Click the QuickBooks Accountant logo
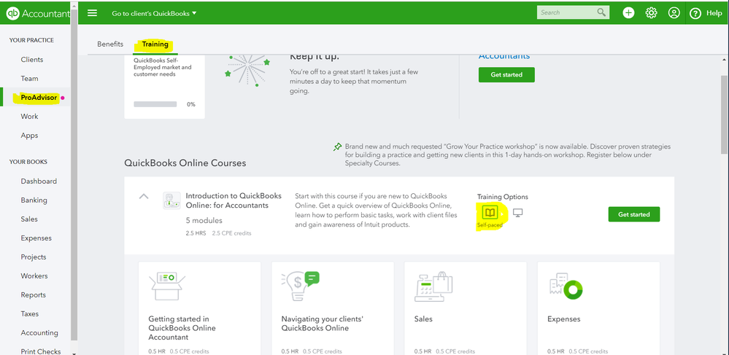Screen dimensions: 729x355 36,12
